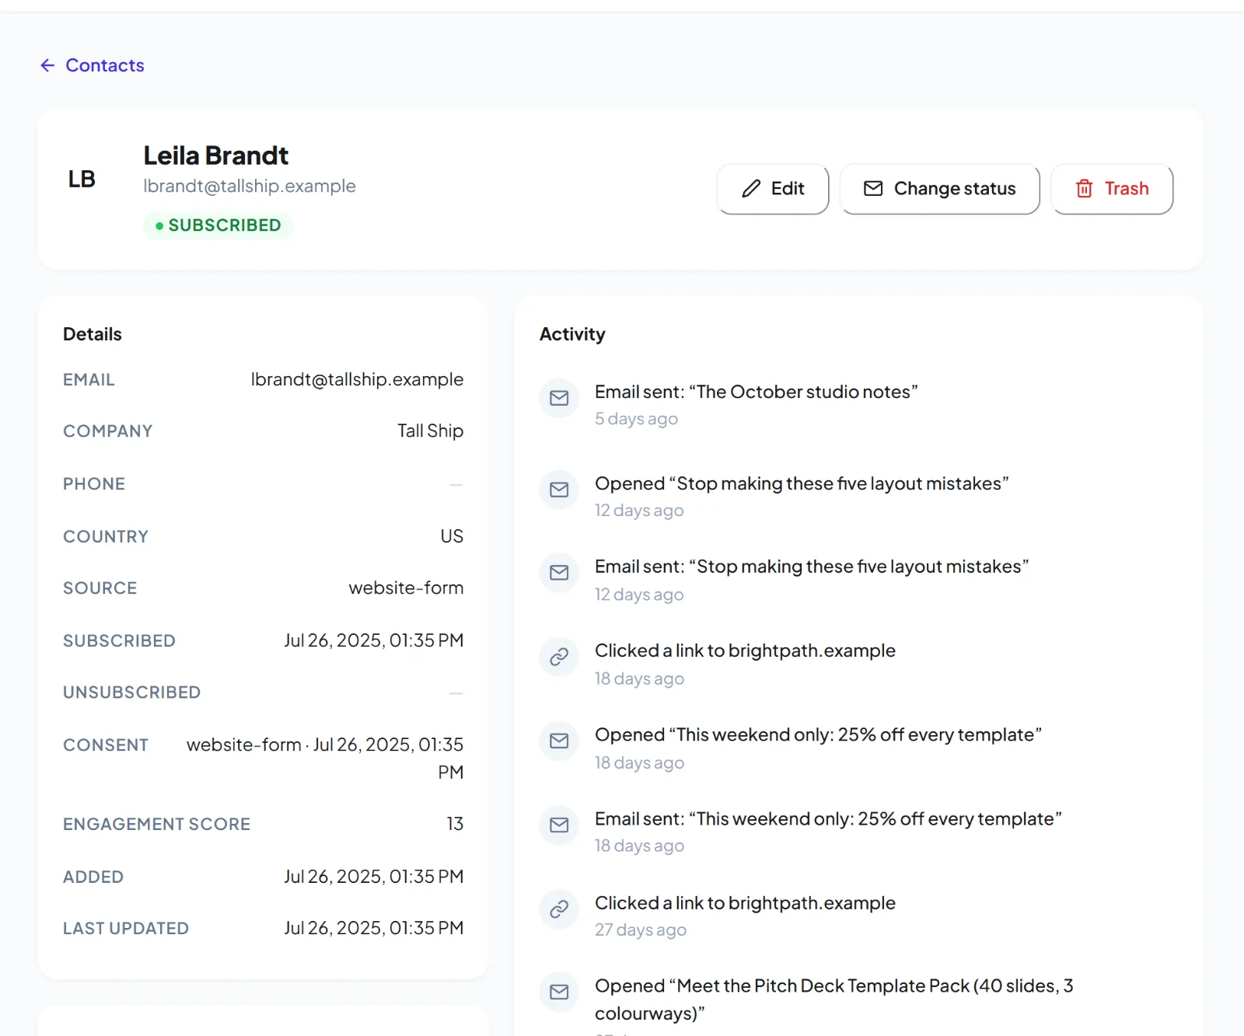The height and width of the screenshot is (1036, 1244).
Task: Go back to Contacts list
Action: [93, 65]
